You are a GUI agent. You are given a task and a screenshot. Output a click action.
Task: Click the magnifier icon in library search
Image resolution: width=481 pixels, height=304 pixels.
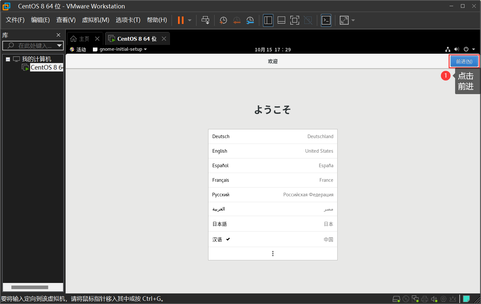[11, 46]
